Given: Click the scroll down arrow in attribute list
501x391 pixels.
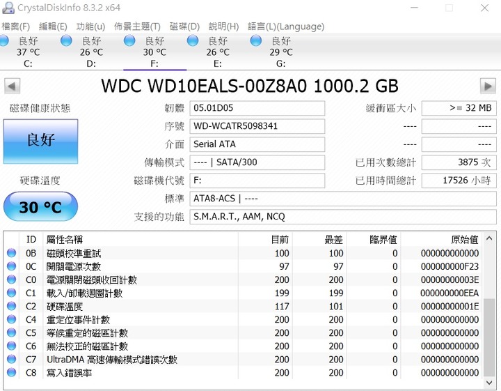Looking at the screenshot, I should (489, 383).
